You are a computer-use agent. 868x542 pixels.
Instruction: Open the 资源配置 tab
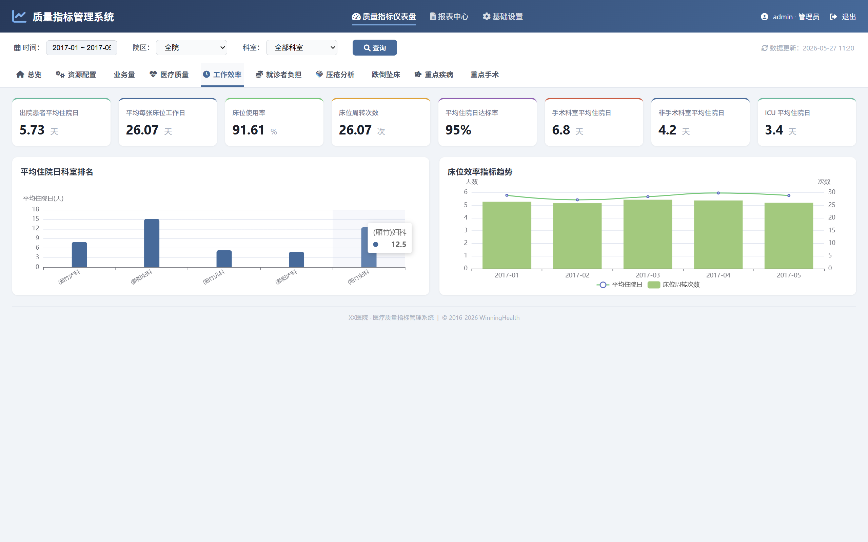(76, 75)
